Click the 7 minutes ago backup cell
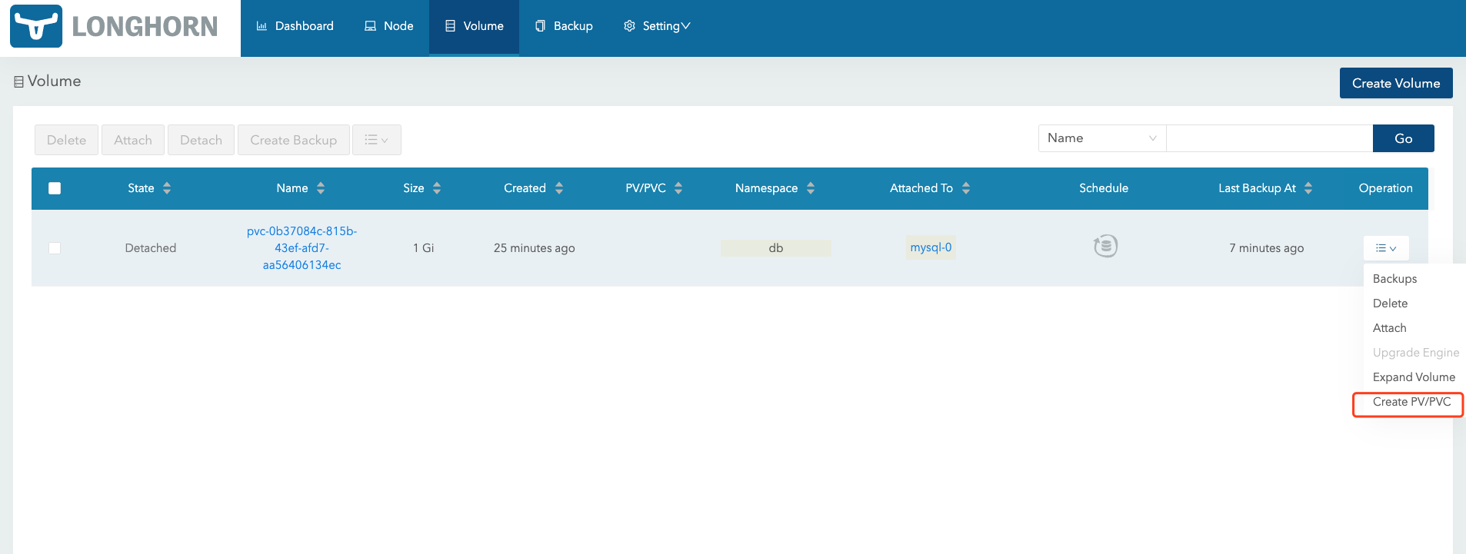Viewport: 1466px width, 554px height. (x=1266, y=248)
